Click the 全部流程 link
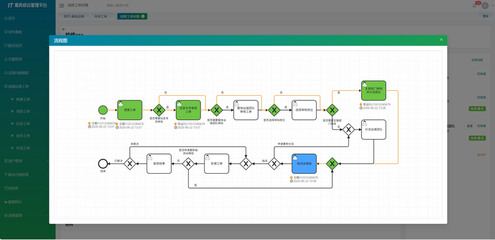This screenshot has height=240, width=495. [x=477, y=59]
